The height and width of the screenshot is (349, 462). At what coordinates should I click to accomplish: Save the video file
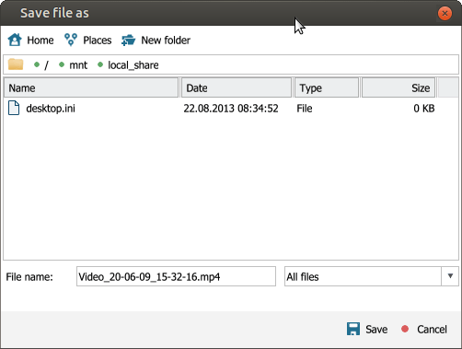[x=367, y=329]
